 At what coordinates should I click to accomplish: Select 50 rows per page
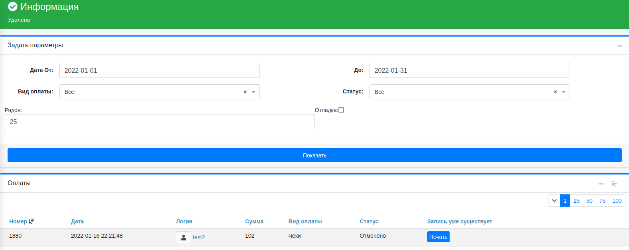tap(589, 201)
